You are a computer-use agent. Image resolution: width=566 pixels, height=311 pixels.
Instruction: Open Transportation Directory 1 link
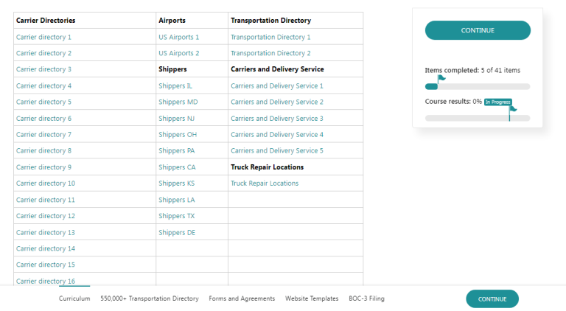point(270,37)
